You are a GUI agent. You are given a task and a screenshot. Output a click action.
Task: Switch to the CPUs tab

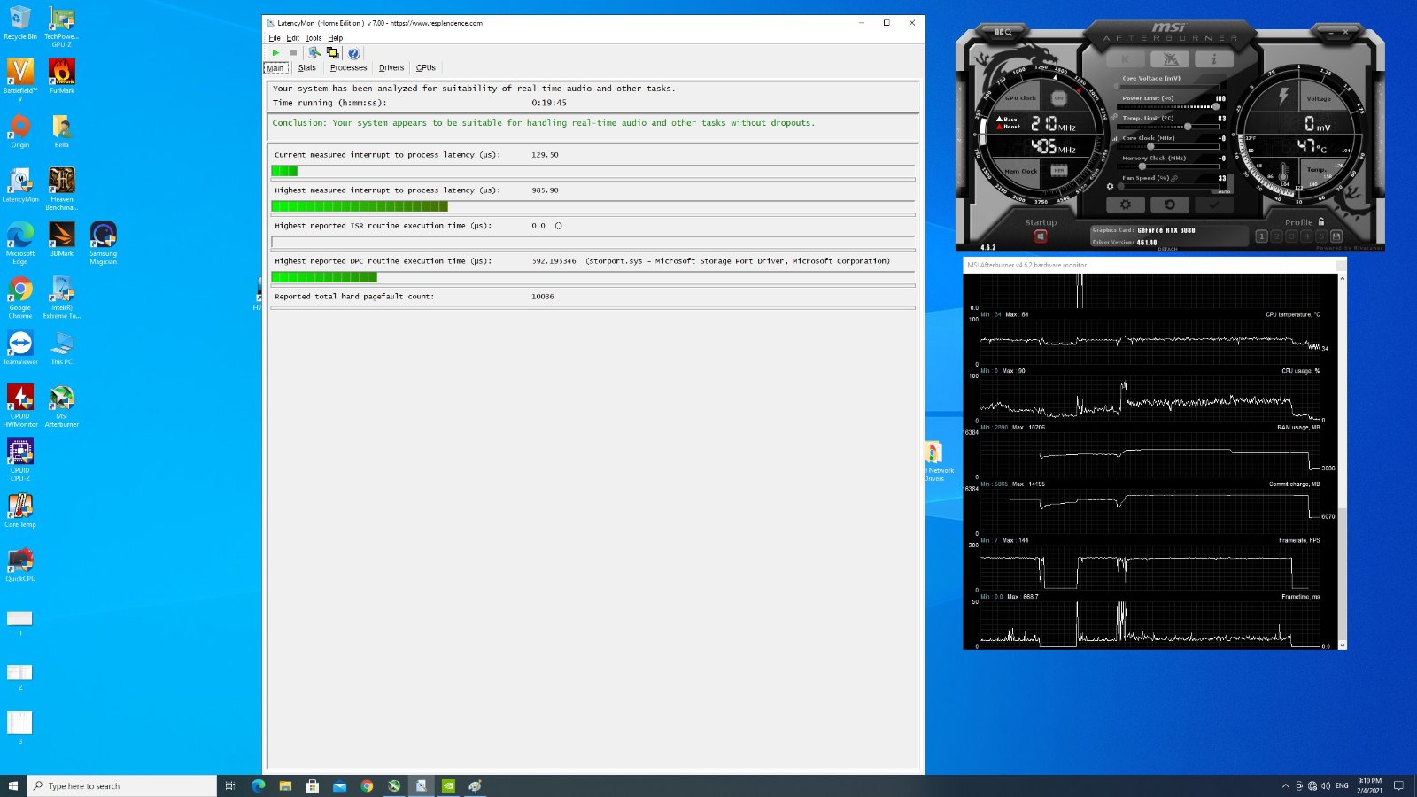pyautogui.click(x=426, y=67)
